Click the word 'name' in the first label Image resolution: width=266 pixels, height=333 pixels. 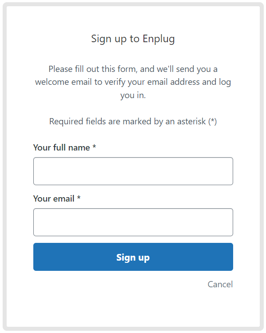[79, 147]
